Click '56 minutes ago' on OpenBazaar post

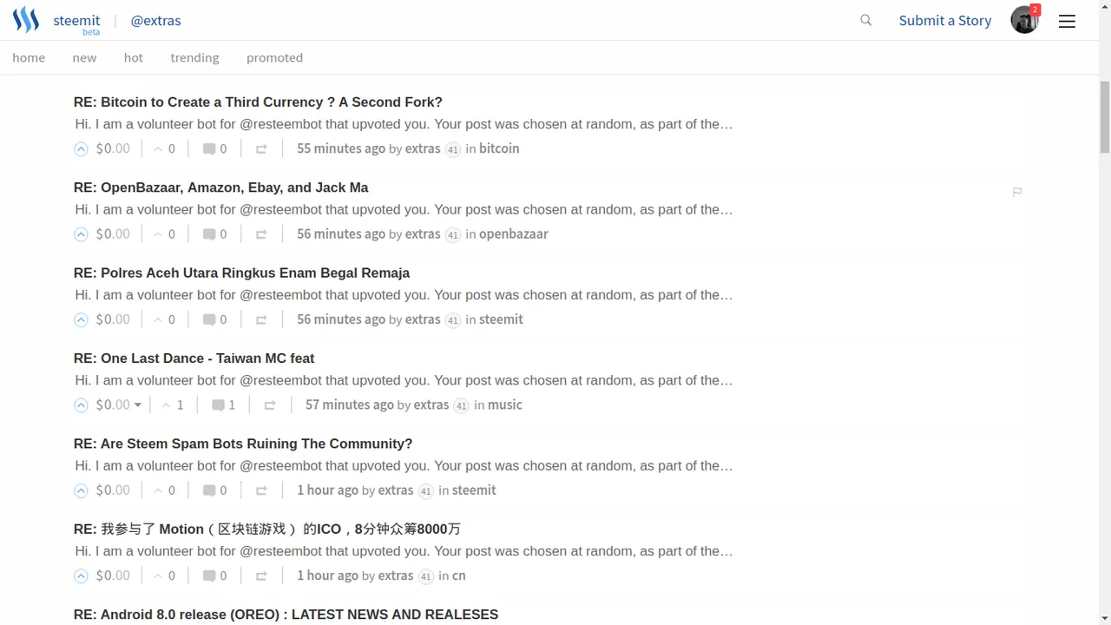point(341,234)
